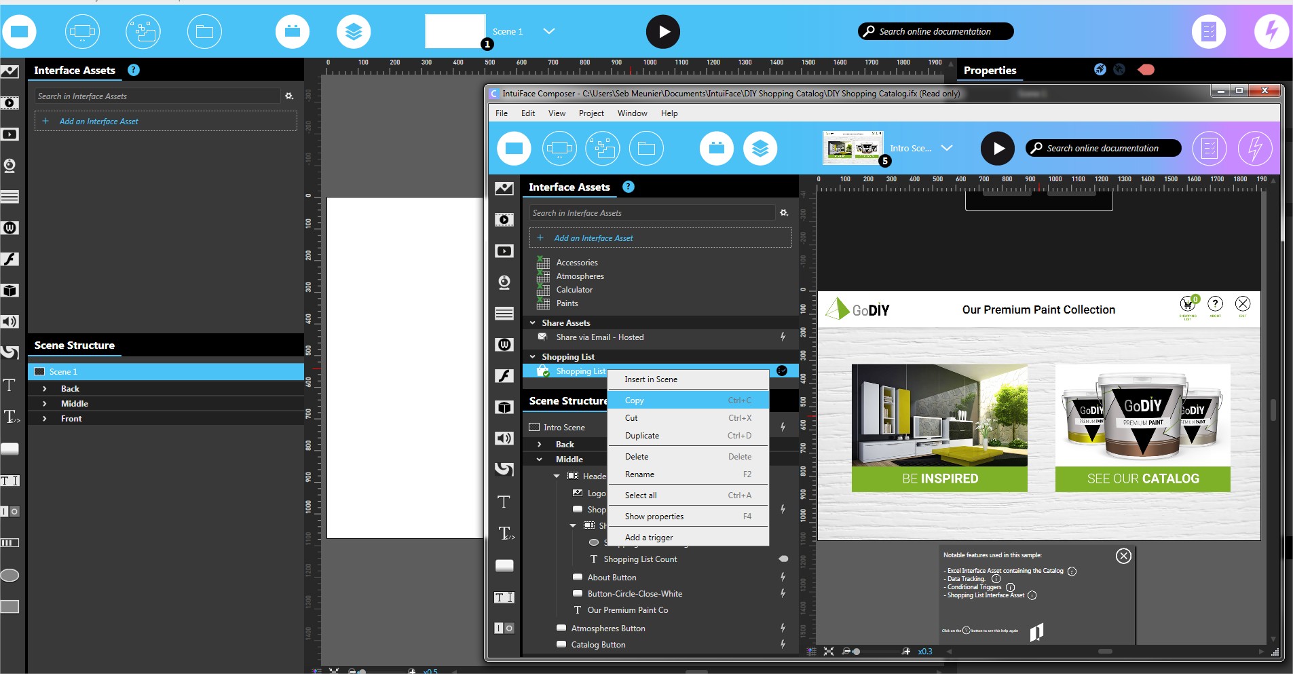Click the SEE OUR CATALOG button

pyautogui.click(x=1142, y=479)
